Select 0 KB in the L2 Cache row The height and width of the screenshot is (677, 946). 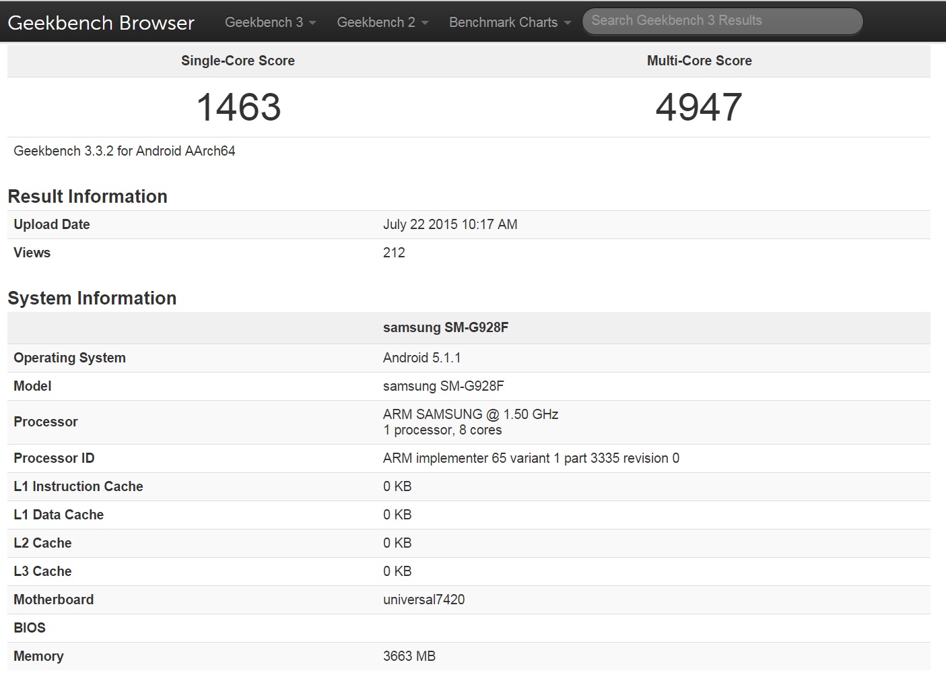(397, 543)
